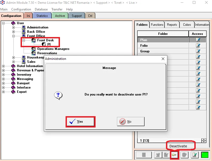The width and height of the screenshot is (212, 161).
Task: Open the Functions tab in right panel
Action: [x=157, y=25]
